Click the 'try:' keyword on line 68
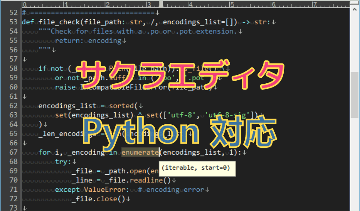Image resolution: width=360 pixels, height=211 pixels. point(63,161)
